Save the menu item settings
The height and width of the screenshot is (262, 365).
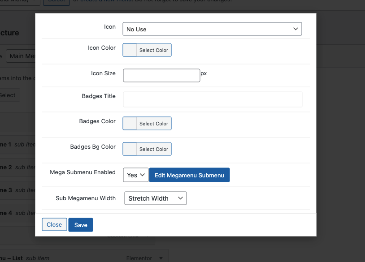click(81, 225)
